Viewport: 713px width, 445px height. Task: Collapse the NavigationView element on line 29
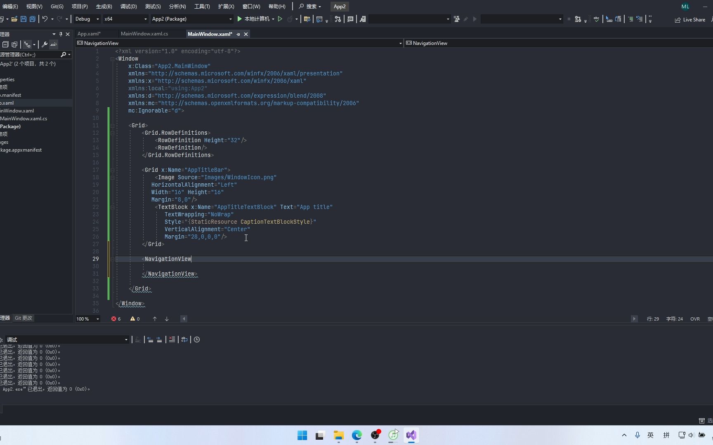[x=112, y=259]
